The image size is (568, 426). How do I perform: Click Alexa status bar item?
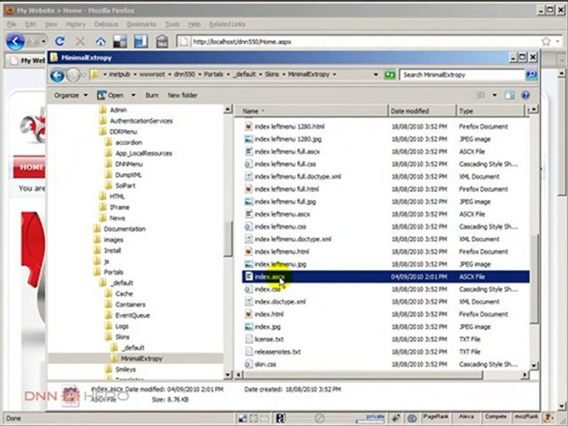pos(467,417)
